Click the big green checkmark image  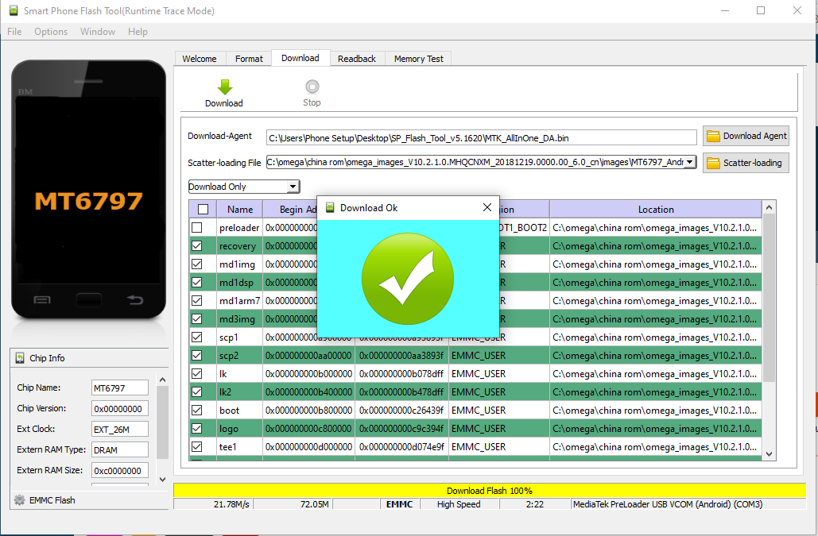[x=407, y=278]
